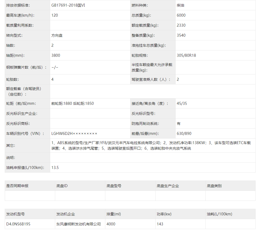
Task: Select the fuel type value 柴油
Action: click(181, 5)
